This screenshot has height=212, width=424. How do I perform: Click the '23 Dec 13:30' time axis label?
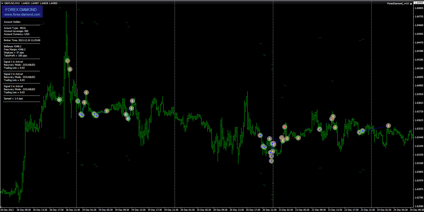(x=335, y=210)
